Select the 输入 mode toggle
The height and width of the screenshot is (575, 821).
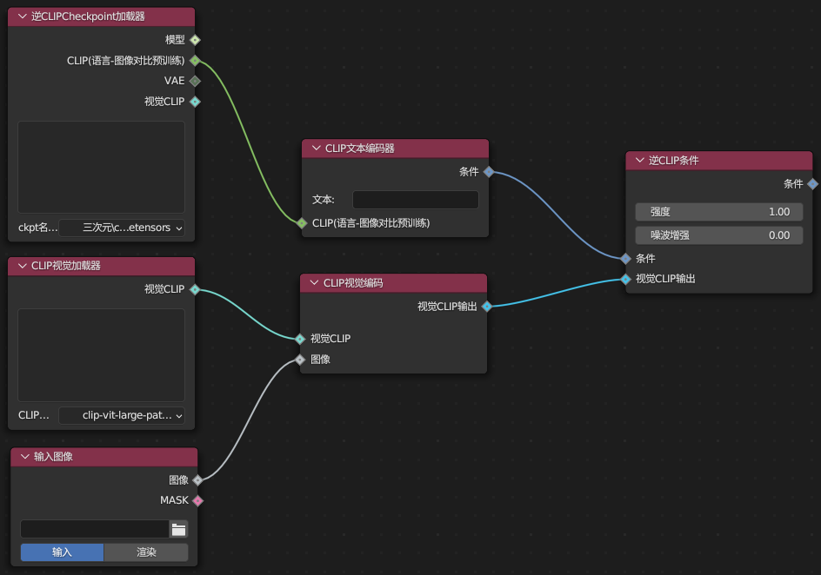[x=62, y=552]
